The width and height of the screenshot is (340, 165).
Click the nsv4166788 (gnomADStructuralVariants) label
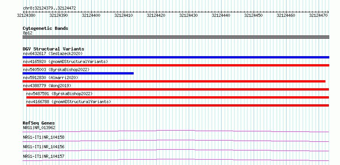pyautogui.click(x=68, y=102)
